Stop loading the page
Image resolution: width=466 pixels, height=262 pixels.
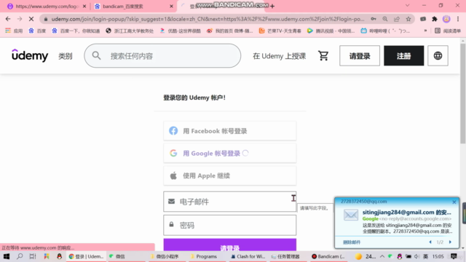pyautogui.click(x=31, y=19)
